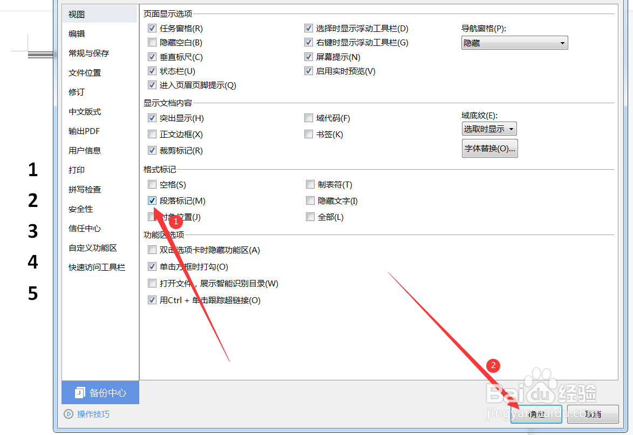The image size is (633, 435).
Task: Open the 常规与保存 category
Action: (x=89, y=53)
